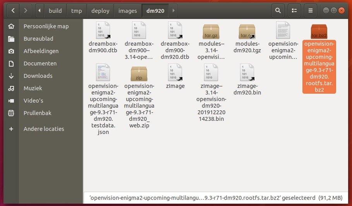Select the dm920_web.zip archive icon

(139, 73)
